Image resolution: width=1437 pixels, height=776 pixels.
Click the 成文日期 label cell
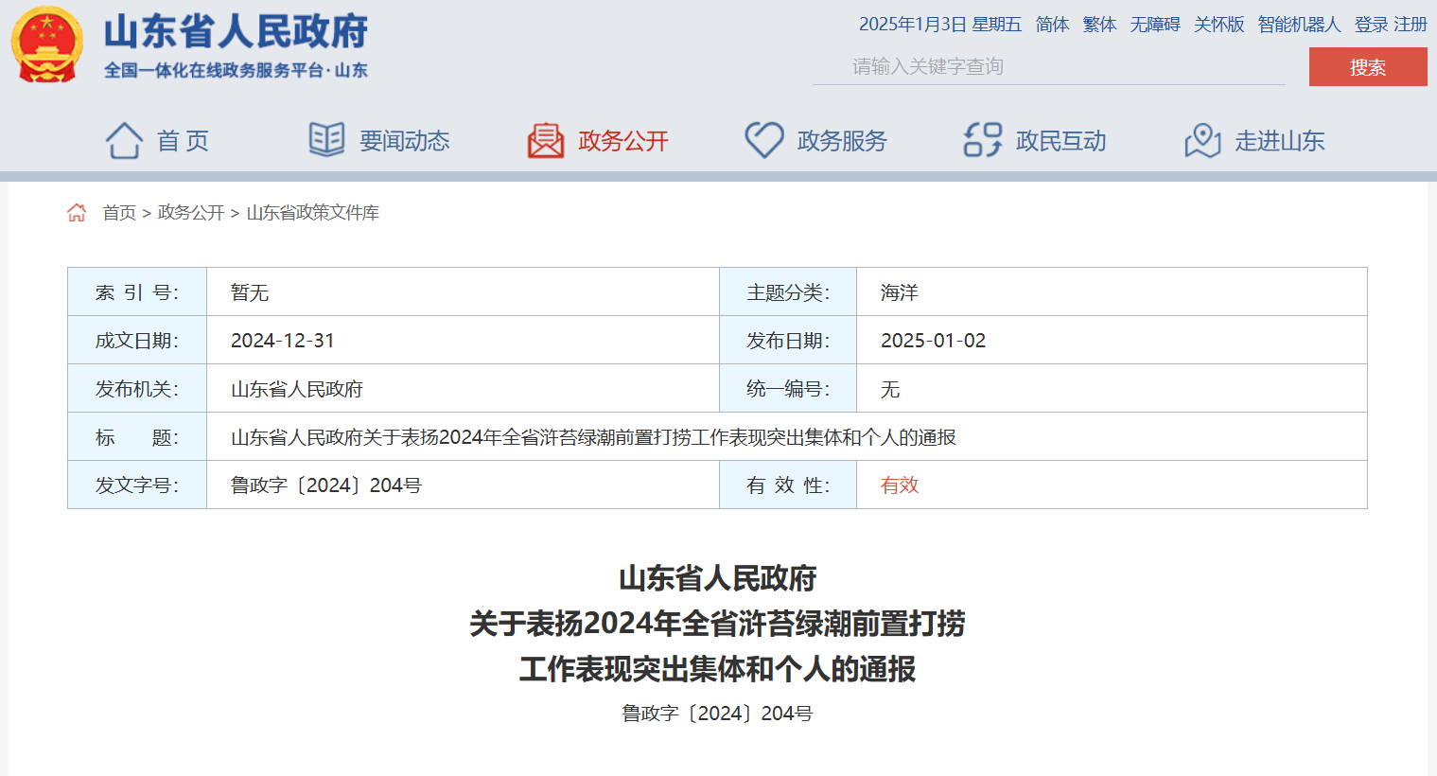pyautogui.click(x=137, y=341)
